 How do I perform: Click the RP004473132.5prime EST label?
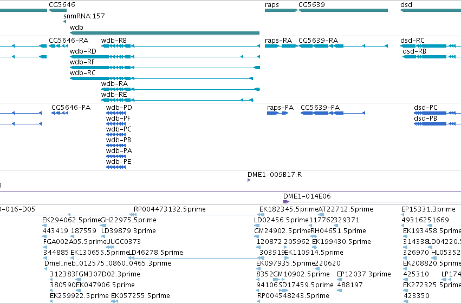point(170,209)
